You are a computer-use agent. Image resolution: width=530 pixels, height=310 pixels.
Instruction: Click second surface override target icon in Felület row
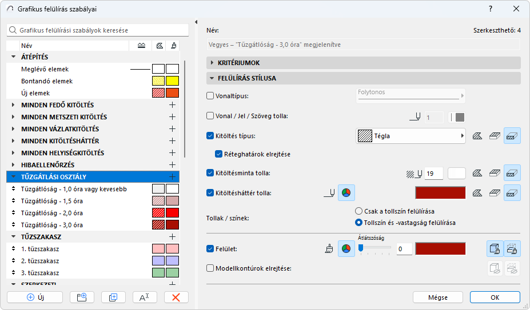[x=512, y=249]
